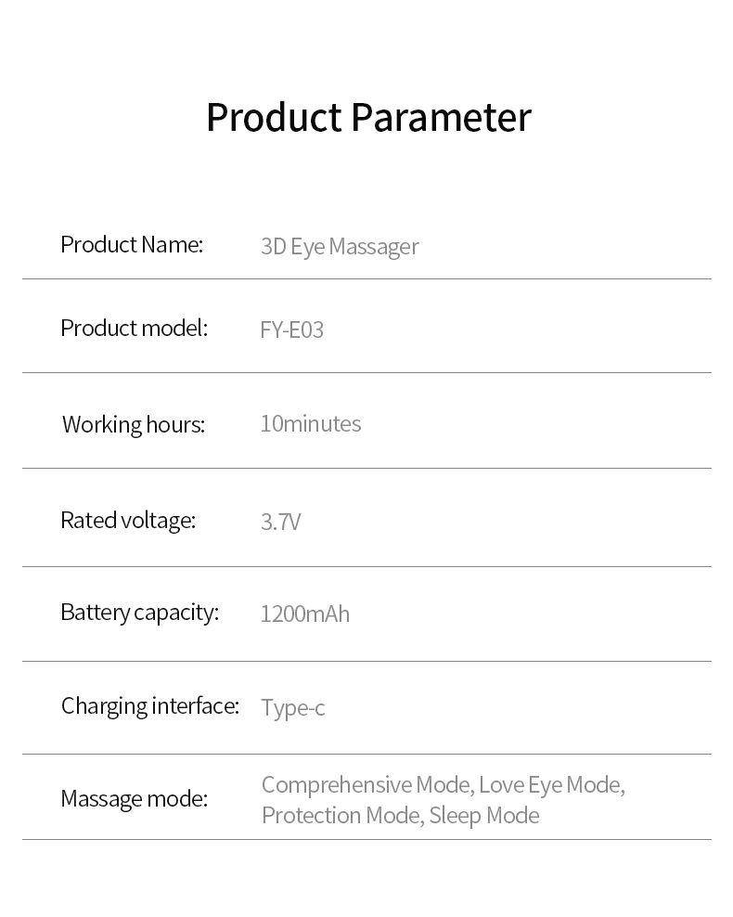Select the Battery capacity label

(x=139, y=613)
